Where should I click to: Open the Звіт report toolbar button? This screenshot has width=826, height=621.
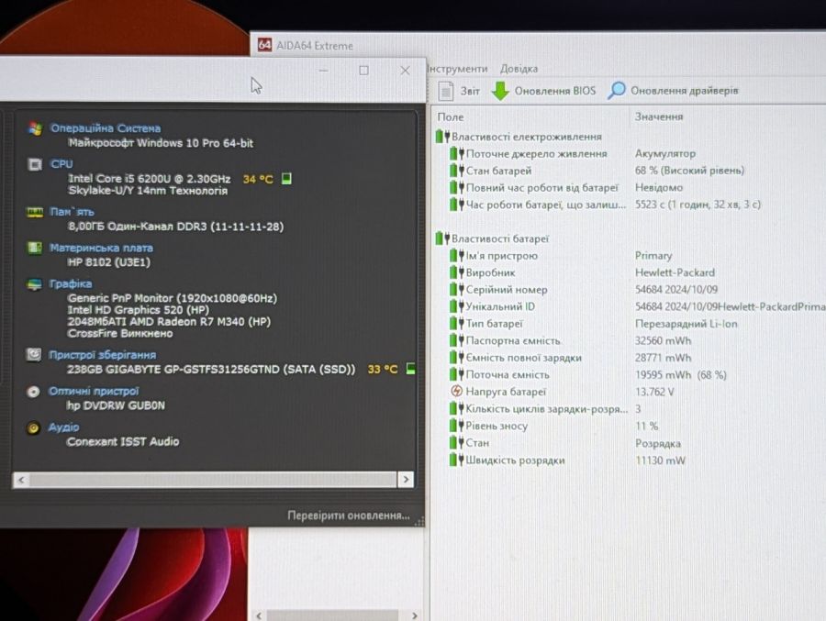tap(459, 91)
